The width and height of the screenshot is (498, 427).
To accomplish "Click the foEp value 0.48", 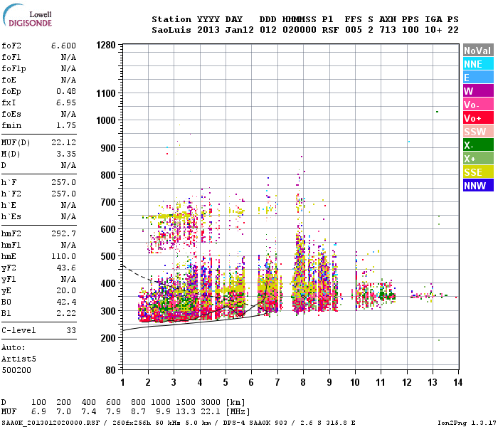I will (x=66, y=91).
